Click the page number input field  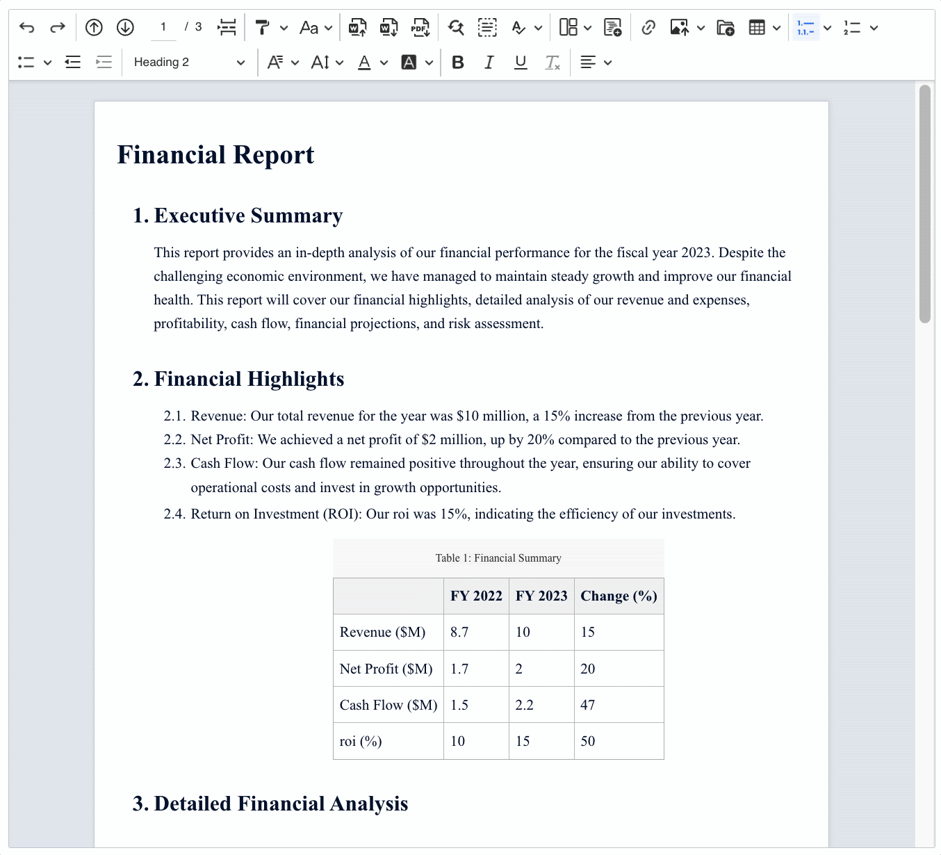pos(163,28)
